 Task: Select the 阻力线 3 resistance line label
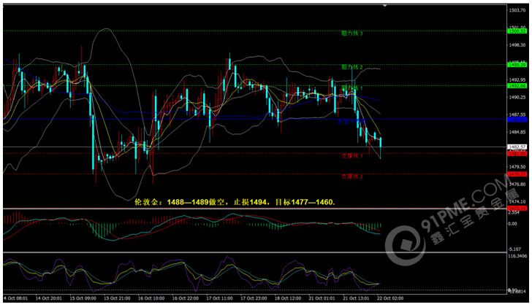pos(352,34)
